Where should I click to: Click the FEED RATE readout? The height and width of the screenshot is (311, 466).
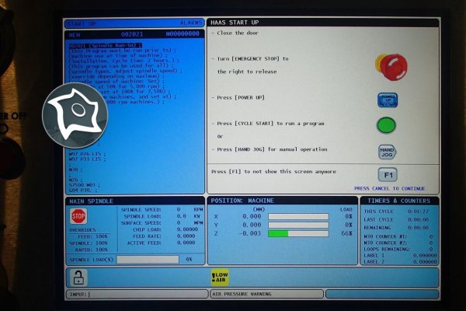pyautogui.click(x=164, y=236)
